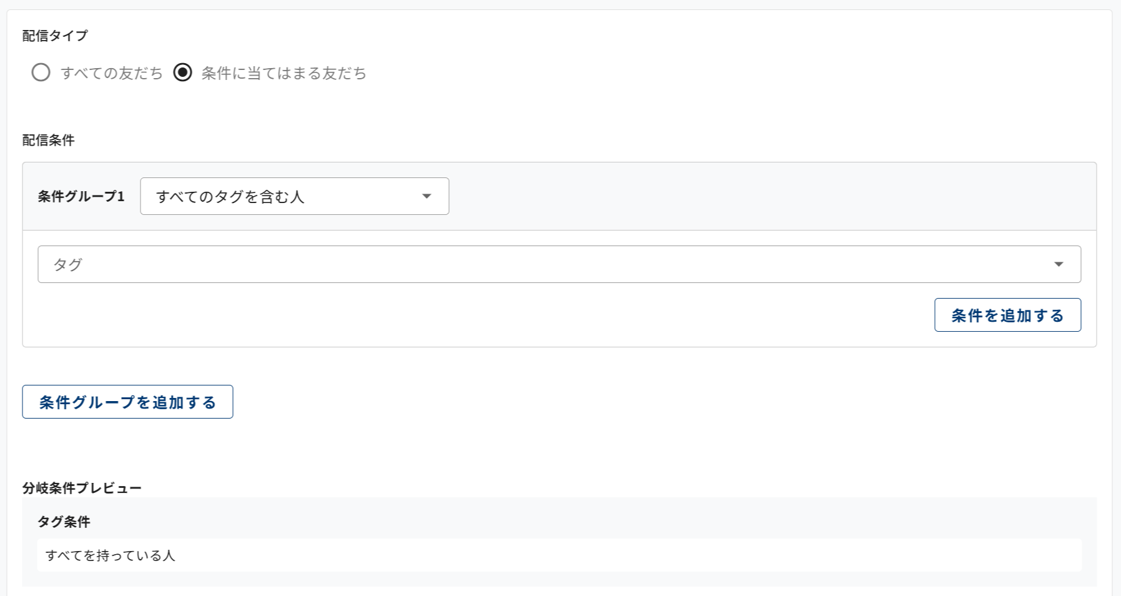Viewport: 1121px width, 596px height.
Task: Click the タグ条件 label in preview
Action: [64, 522]
